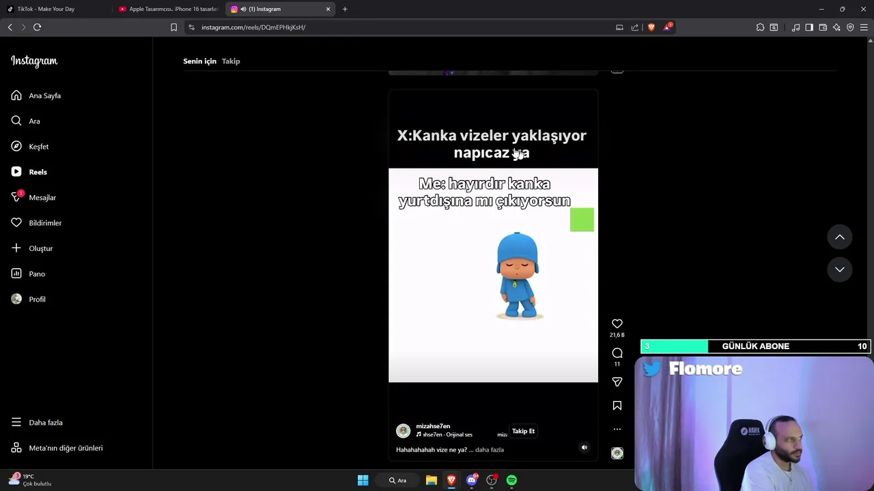The image size is (874, 491).
Task: Open Leo AI sparkle icon
Action: click(x=836, y=27)
